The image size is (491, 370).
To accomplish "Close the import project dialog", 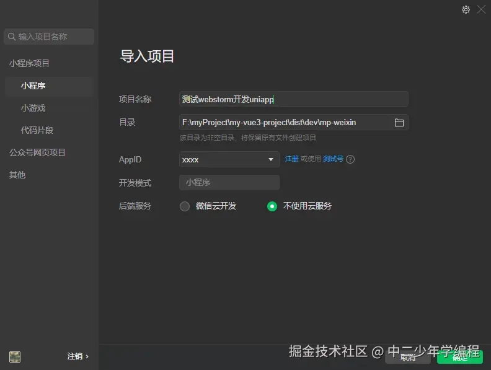I will coord(481,9).
